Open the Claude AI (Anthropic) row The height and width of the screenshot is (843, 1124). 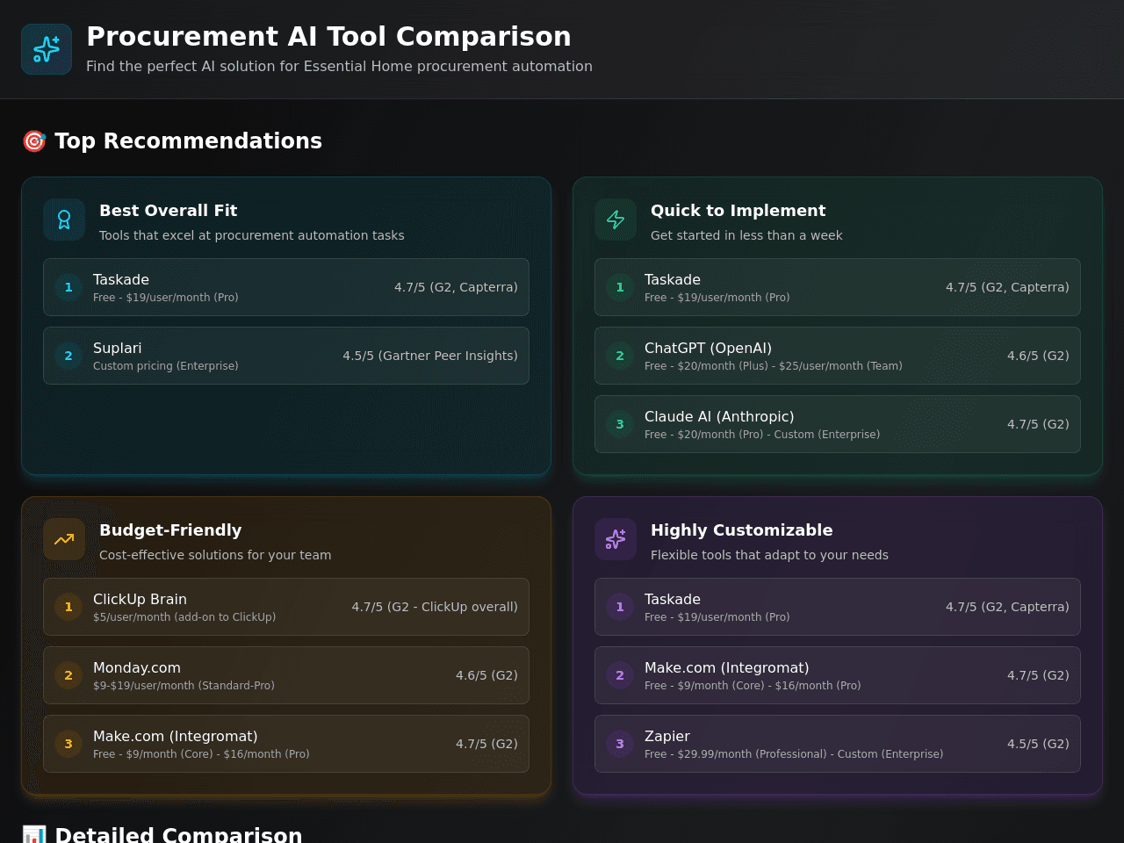click(x=838, y=424)
